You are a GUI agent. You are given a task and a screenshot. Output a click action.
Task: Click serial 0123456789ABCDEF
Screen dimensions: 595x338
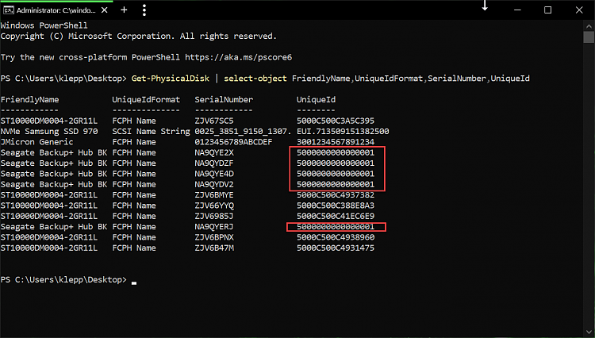[233, 142]
